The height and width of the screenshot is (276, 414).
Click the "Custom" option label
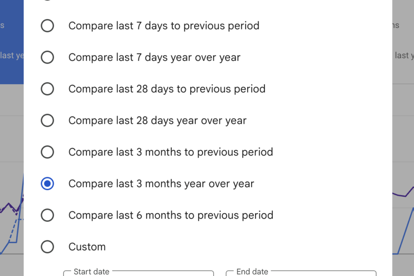pyautogui.click(x=87, y=247)
